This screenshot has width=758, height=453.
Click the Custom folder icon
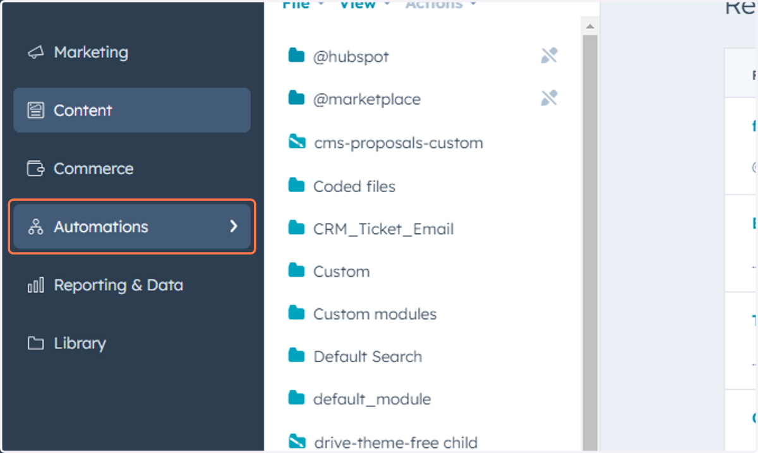click(296, 270)
